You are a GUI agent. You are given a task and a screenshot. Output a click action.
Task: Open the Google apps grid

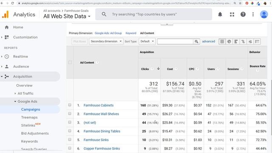[x=232, y=14]
